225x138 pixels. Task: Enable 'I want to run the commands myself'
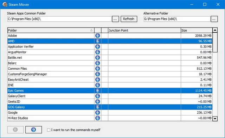click(x=49, y=130)
